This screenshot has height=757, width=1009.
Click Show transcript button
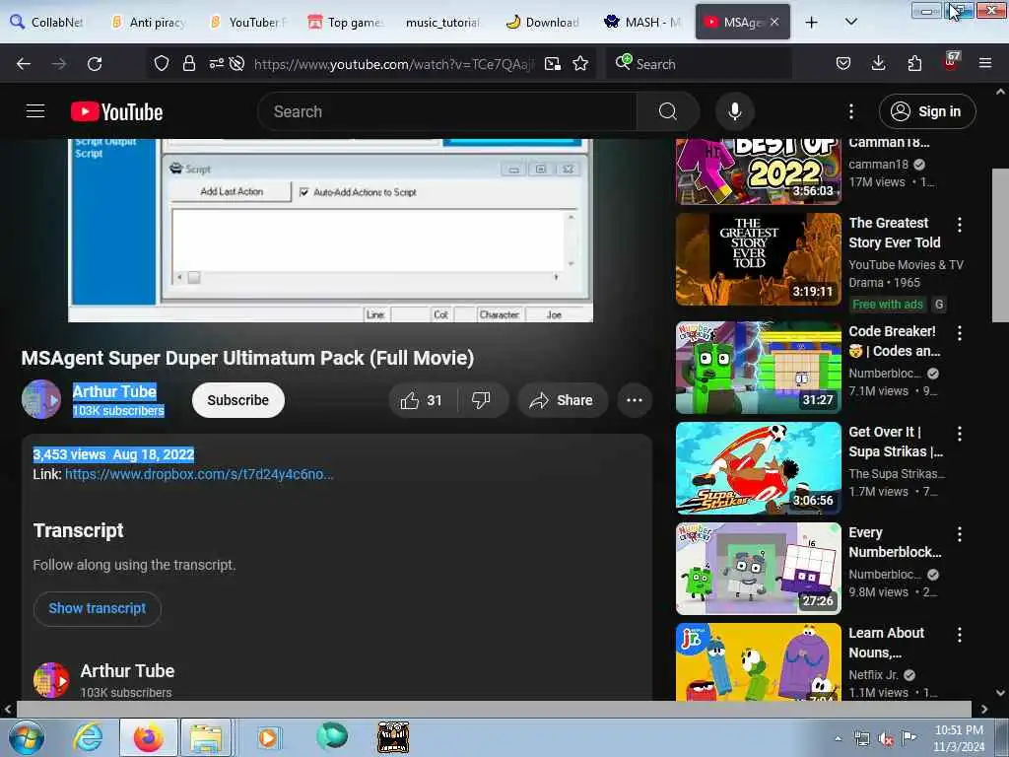pos(98,608)
